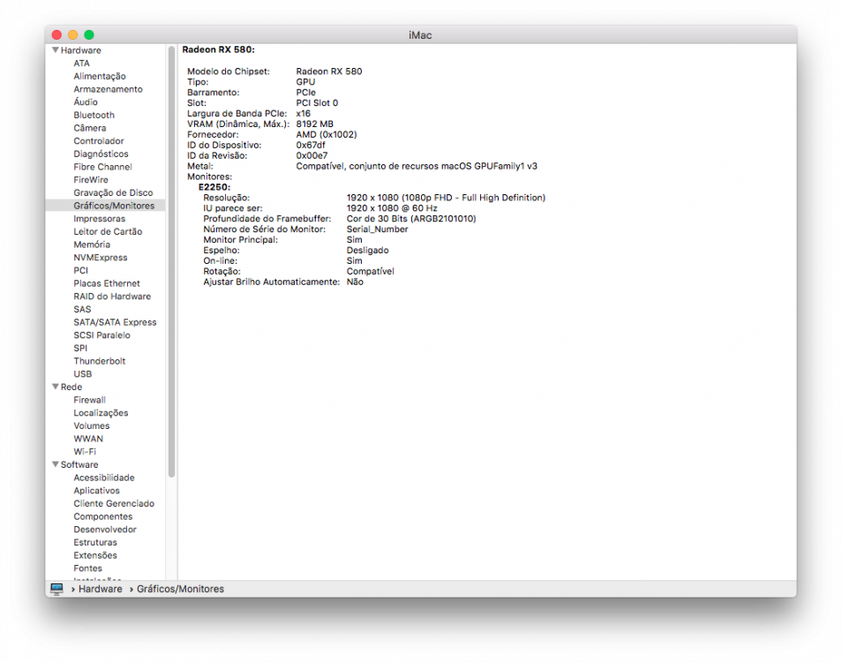The height and width of the screenshot is (662, 842).
Task: Open Placas Ethernet entry
Action: [x=107, y=283]
